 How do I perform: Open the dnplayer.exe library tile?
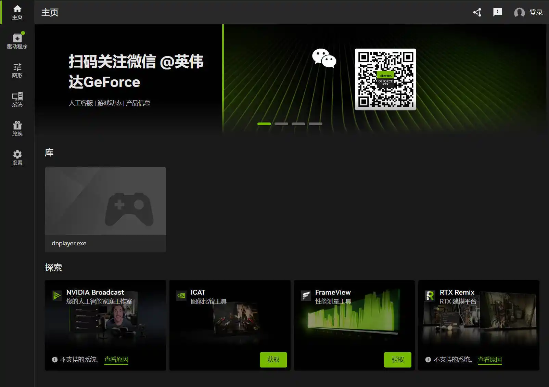105,209
